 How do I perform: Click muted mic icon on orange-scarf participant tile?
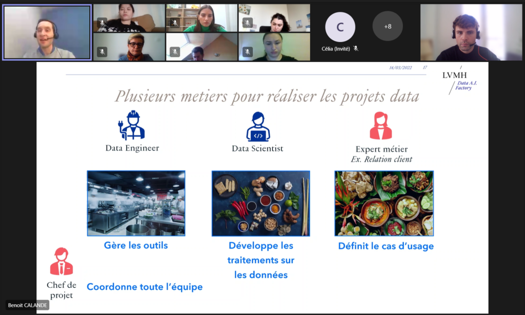[102, 52]
